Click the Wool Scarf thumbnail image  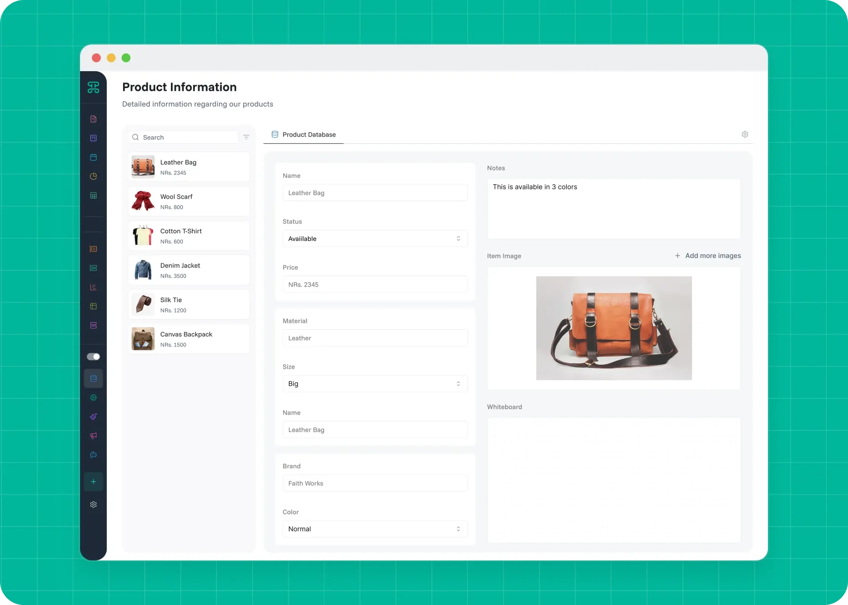point(143,201)
